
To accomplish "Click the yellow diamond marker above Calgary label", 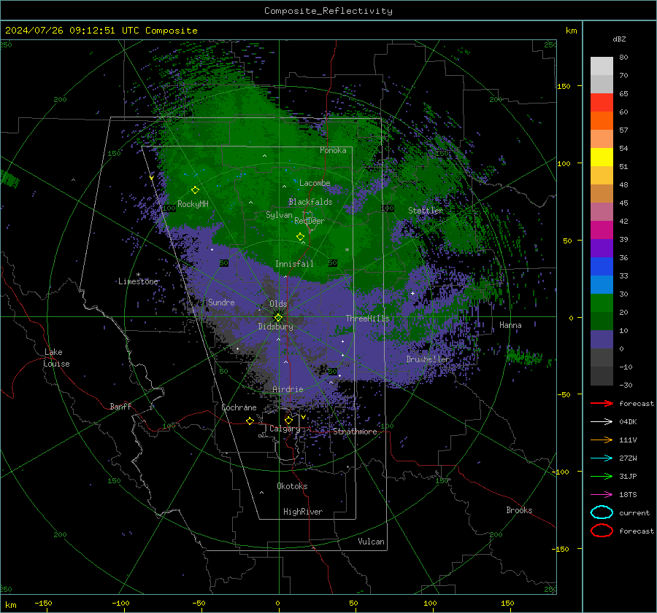I will 288,420.
